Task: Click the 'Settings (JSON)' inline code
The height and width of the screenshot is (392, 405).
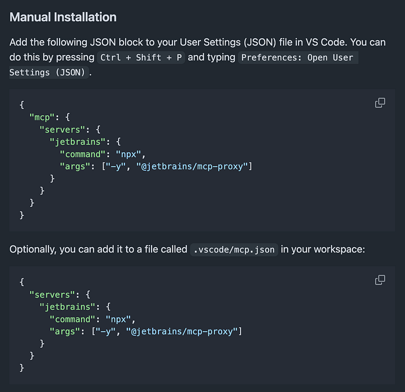Action: pyautogui.click(x=49, y=72)
